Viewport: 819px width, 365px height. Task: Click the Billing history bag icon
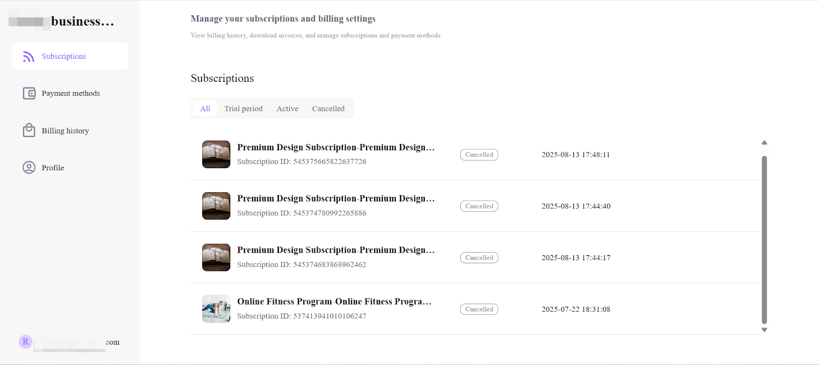(x=29, y=130)
